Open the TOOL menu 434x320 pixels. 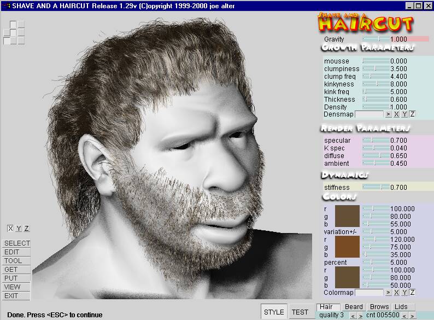[16, 261]
